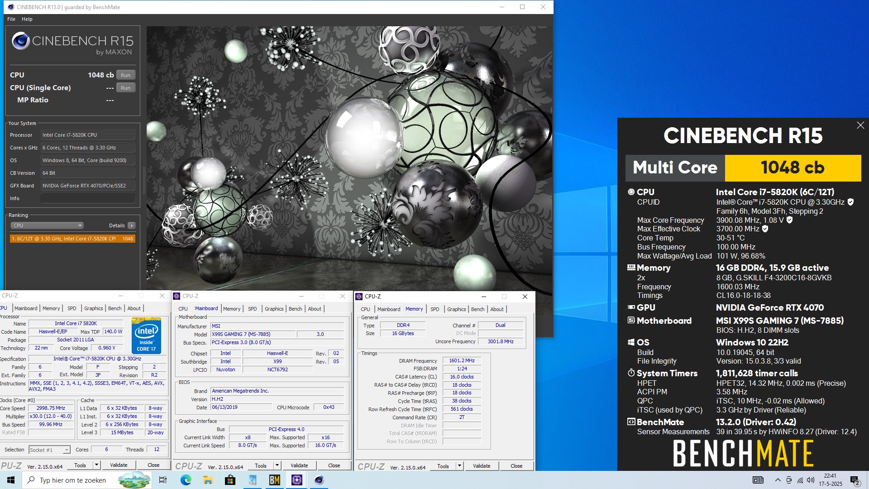Open the Help menu in Cinebench
Image resolution: width=869 pixels, height=489 pixels.
coord(27,19)
